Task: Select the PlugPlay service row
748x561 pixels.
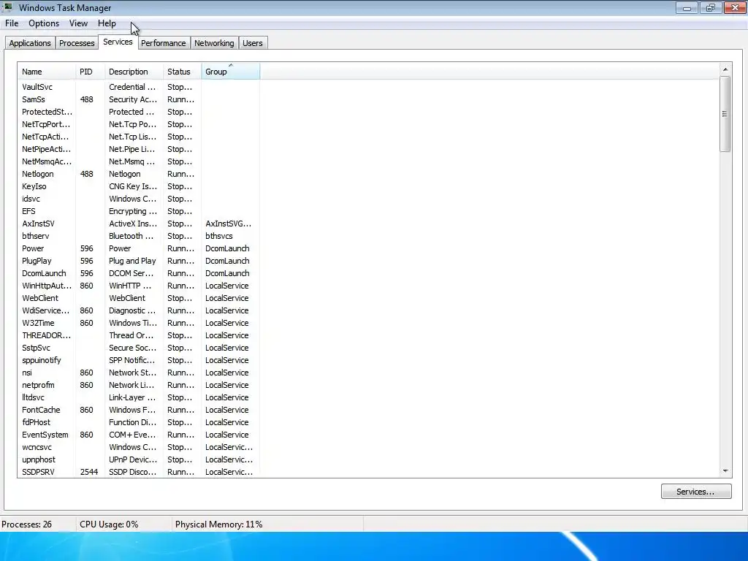Action: tap(138, 261)
